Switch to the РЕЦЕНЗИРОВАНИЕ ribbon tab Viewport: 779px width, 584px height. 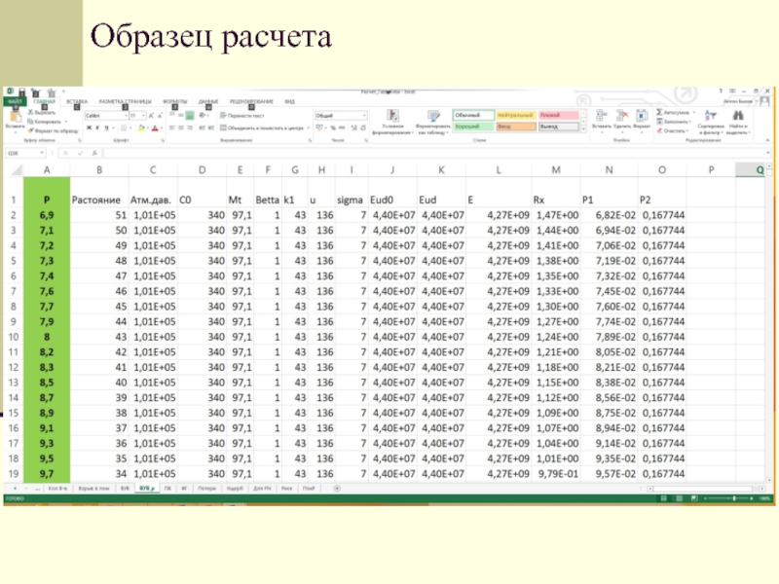[251, 101]
